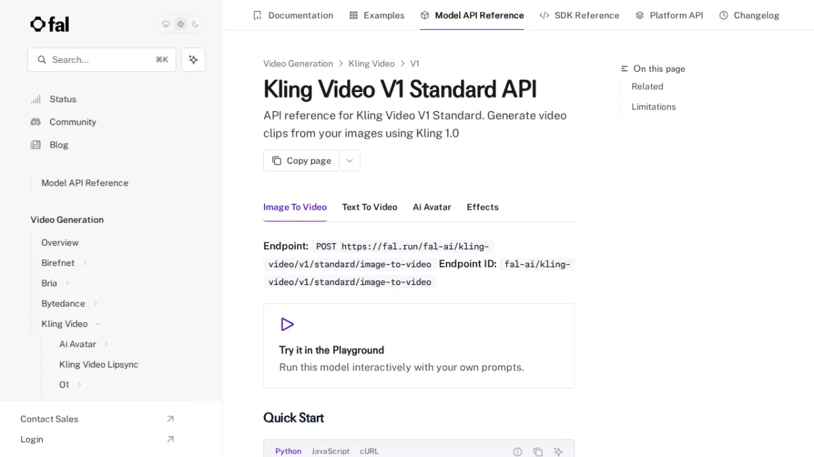Select the Text To Video tab

[x=370, y=207]
